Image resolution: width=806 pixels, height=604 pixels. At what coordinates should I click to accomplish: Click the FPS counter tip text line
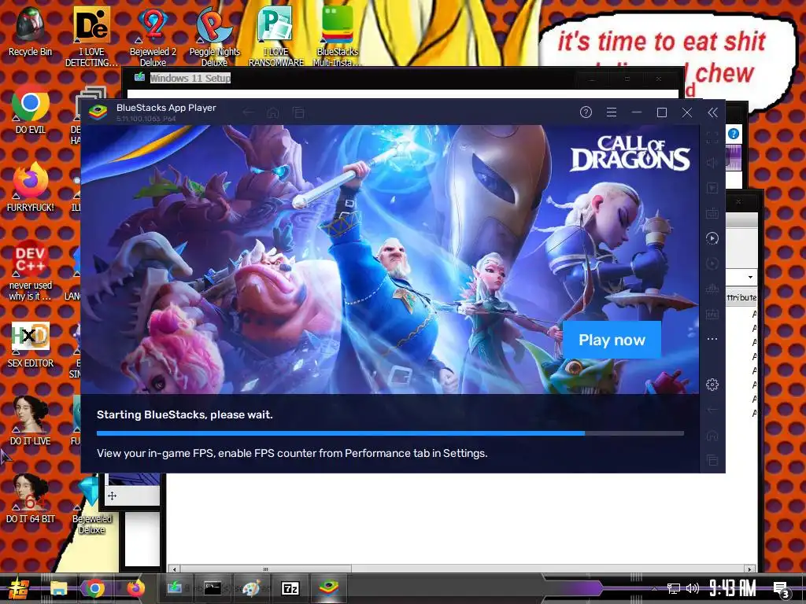pos(292,453)
